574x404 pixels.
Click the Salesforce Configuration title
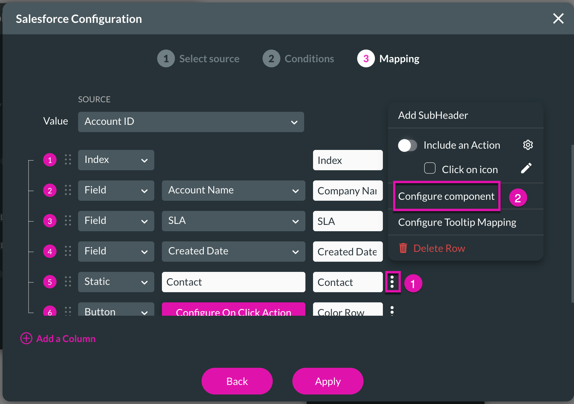79,19
